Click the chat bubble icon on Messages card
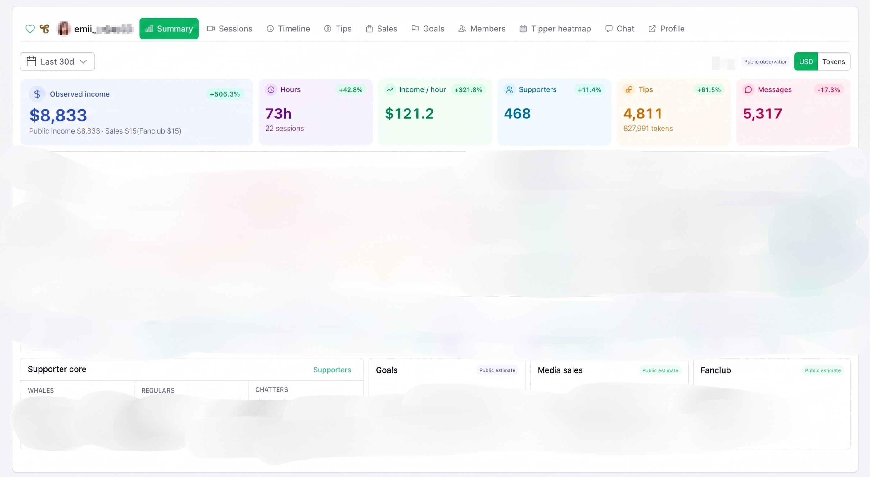 (x=748, y=89)
